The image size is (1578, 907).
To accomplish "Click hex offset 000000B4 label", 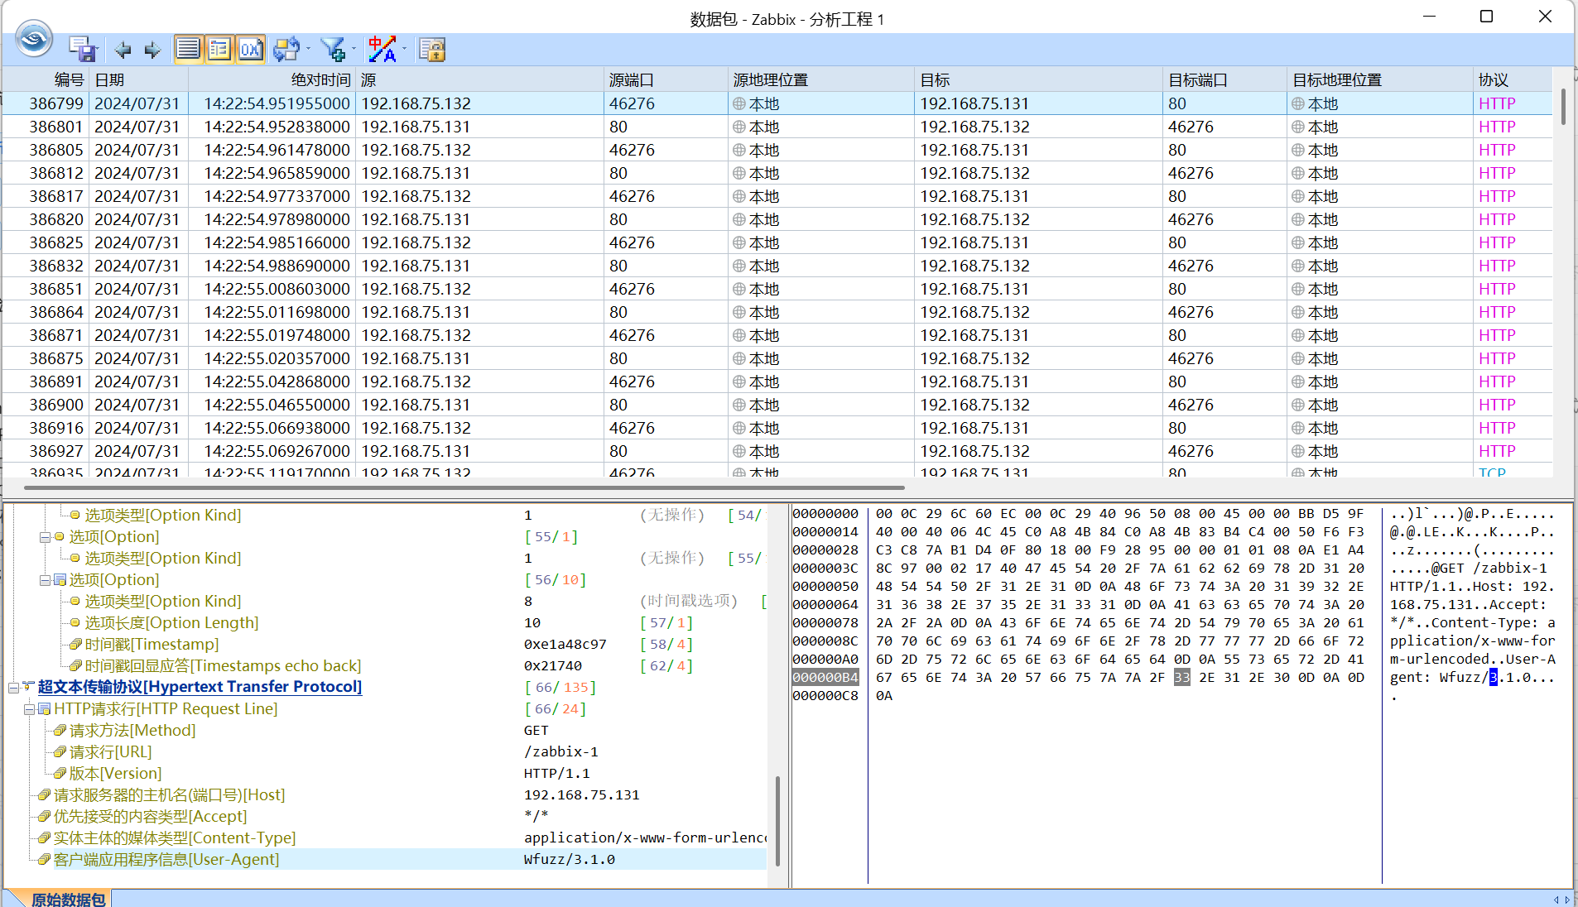I will [x=825, y=677].
